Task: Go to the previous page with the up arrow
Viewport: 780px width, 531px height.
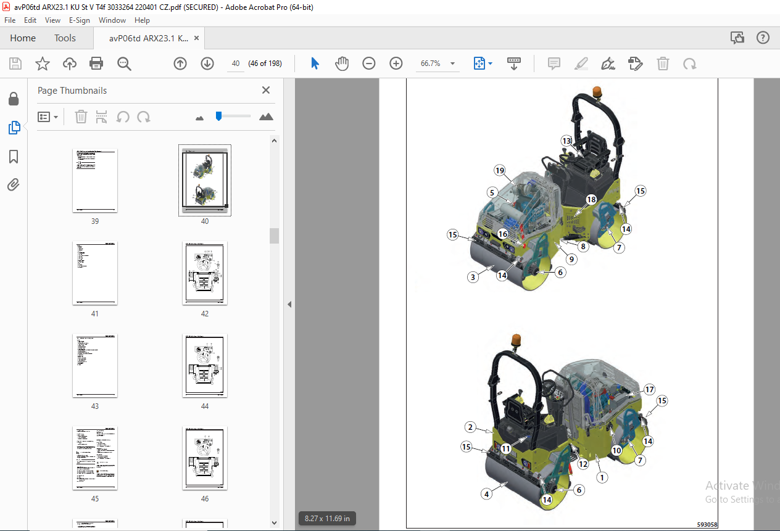Action: coord(180,64)
